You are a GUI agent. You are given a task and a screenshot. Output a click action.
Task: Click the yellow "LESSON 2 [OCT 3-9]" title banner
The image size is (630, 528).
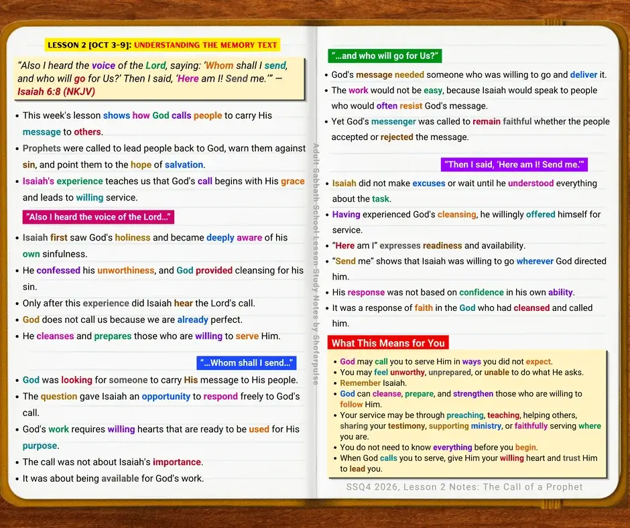(162, 45)
